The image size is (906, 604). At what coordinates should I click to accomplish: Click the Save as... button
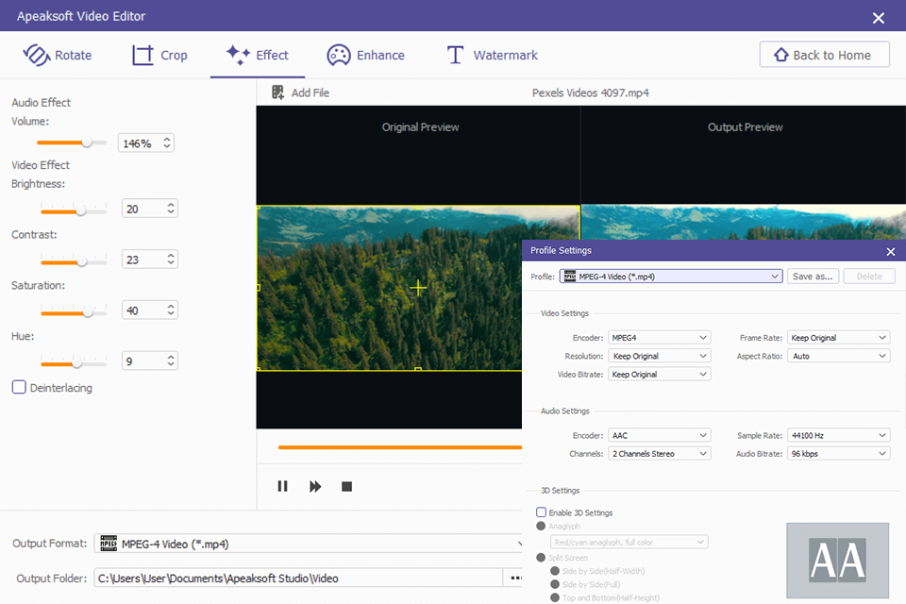[x=813, y=277]
